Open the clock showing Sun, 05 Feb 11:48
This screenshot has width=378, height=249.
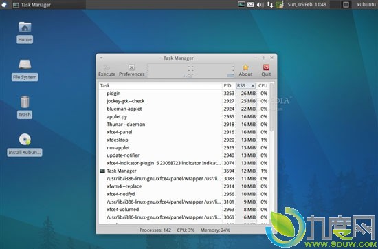pos(307,4)
